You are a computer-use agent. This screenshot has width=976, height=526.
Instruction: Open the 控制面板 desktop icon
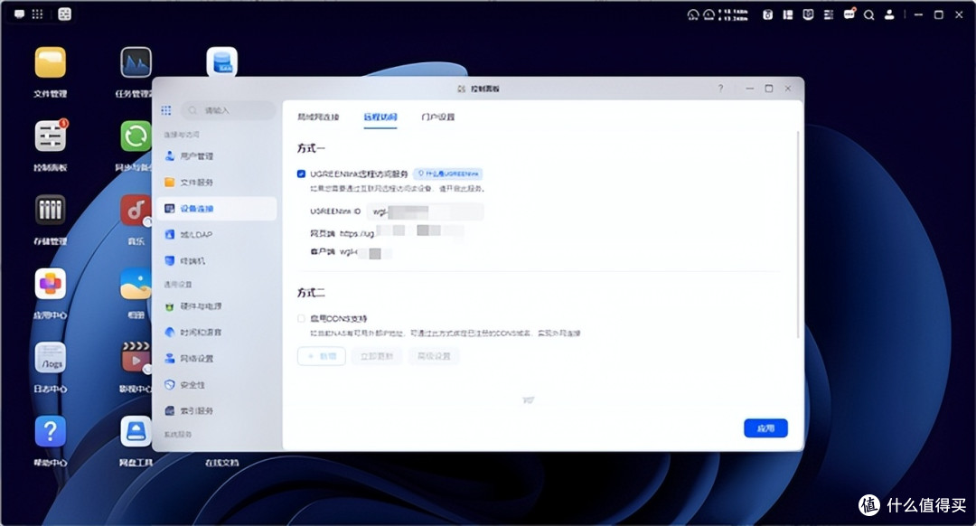[x=51, y=136]
